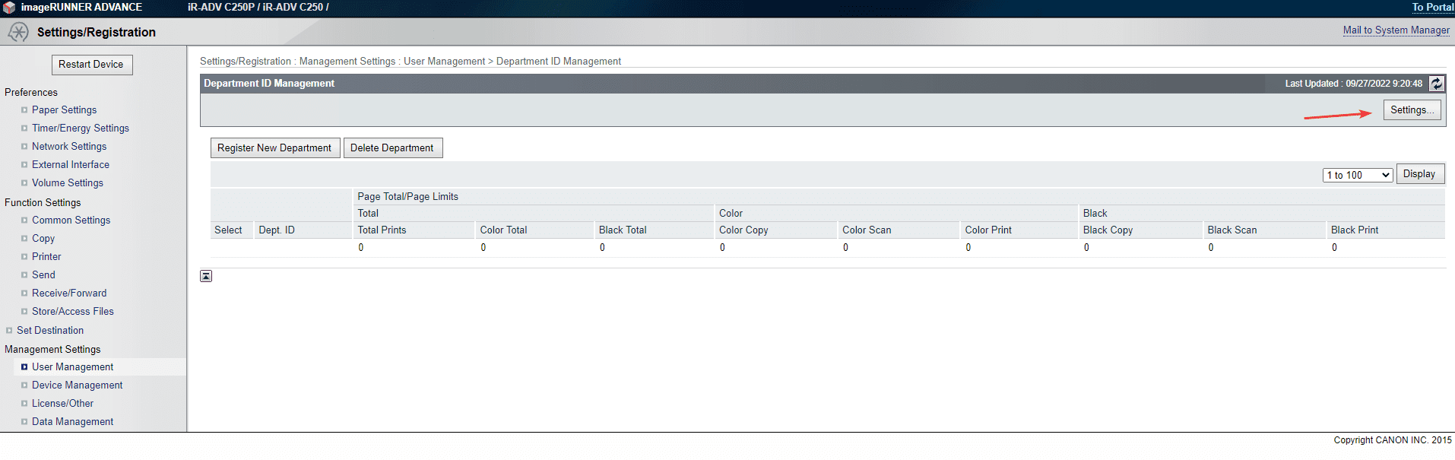Click the Settings/Registration gear icon
The height and width of the screenshot is (460, 1455).
(x=17, y=32)
